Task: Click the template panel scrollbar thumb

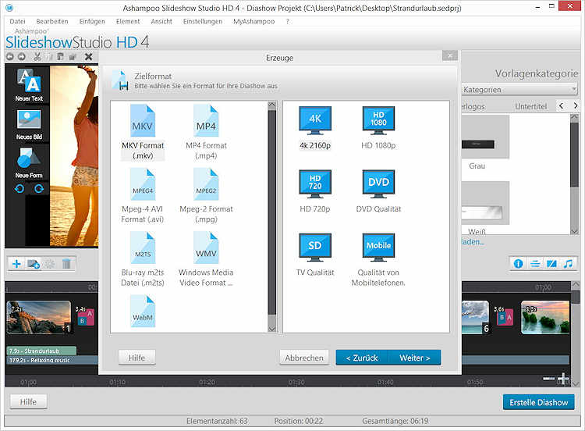Action: 575,153
